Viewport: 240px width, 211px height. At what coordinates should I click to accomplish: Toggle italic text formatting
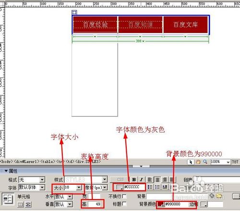(x=141, y=179)
